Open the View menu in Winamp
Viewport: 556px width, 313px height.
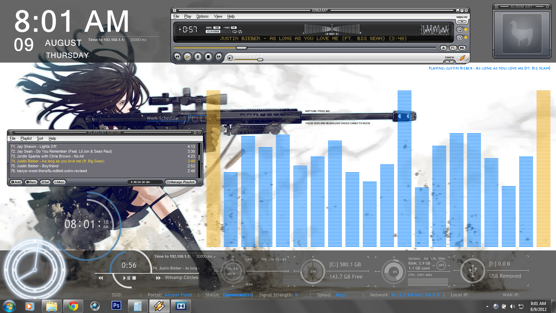[x=218, y=16]
